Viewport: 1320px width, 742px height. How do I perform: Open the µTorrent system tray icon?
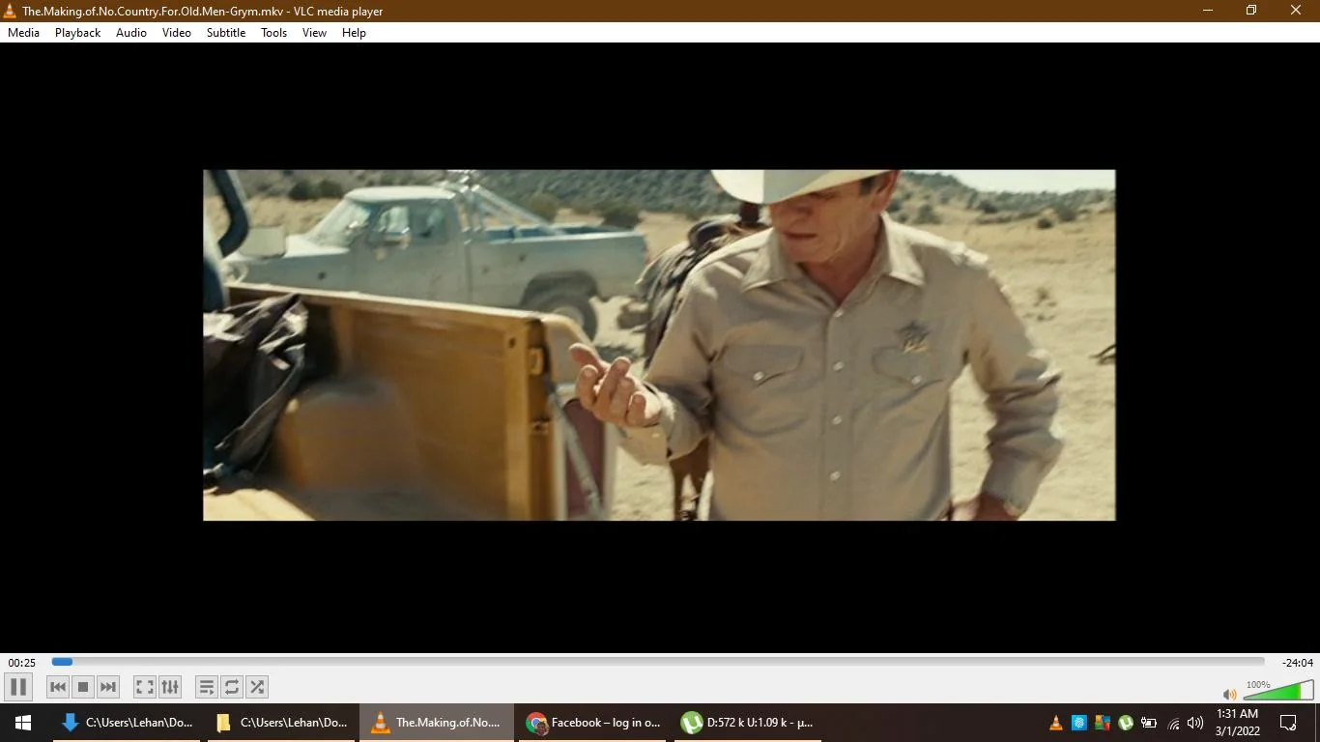pyautogui.click(x=1126, y=723)
